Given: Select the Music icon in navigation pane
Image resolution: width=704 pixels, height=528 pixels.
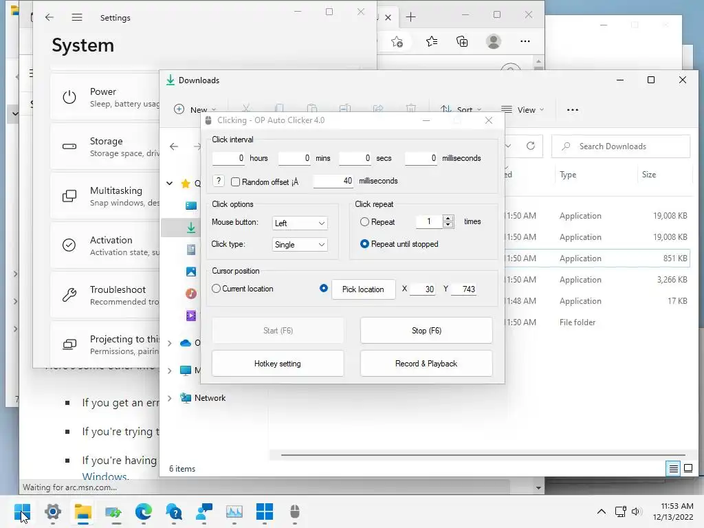Looking at the screenshot, I should pyautogui.click(x=191, y=294).
